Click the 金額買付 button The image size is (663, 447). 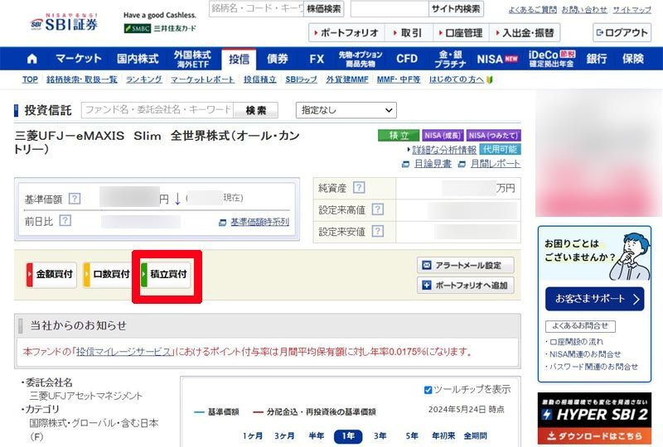coord(51,274)
